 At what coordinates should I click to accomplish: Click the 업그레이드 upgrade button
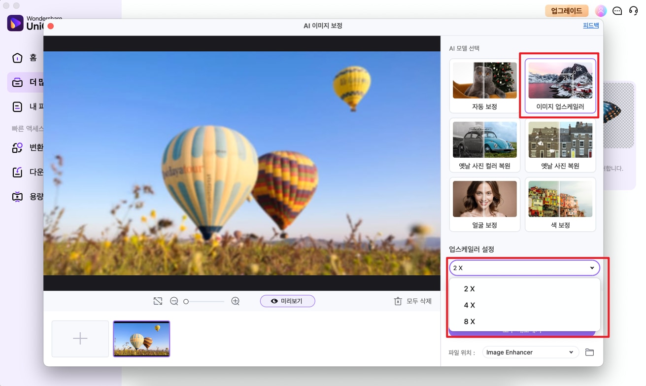point(567,10)
